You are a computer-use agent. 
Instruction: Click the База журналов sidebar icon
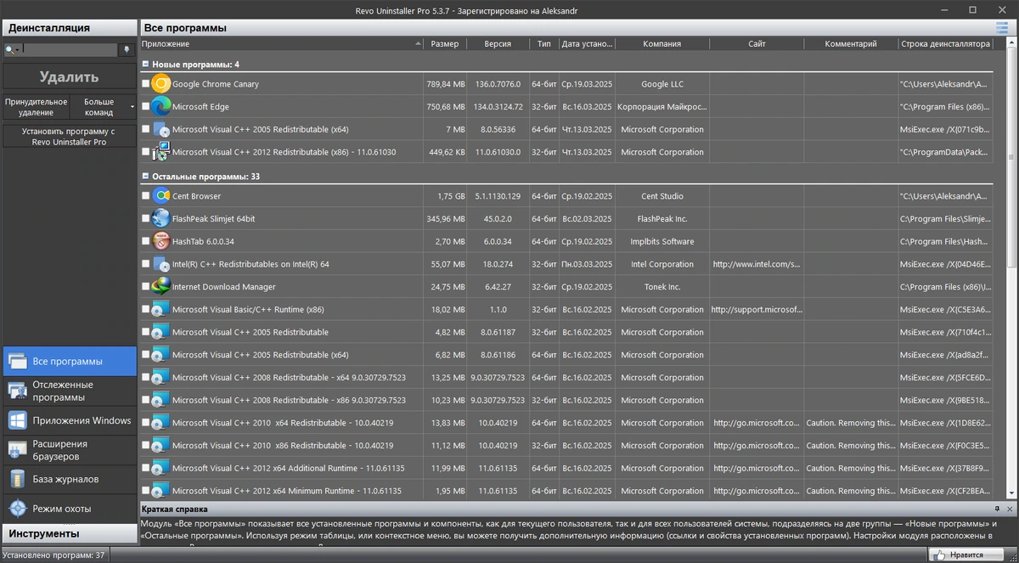[18, 479]
